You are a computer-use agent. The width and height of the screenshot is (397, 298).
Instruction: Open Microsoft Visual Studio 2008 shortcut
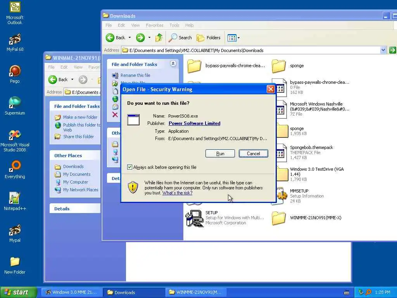pyautogui.click(x=15, y=140)
